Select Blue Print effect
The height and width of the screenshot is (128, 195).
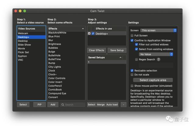pos(66,36)
